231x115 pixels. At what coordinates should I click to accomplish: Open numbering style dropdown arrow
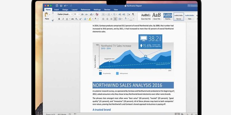(111, 14)
